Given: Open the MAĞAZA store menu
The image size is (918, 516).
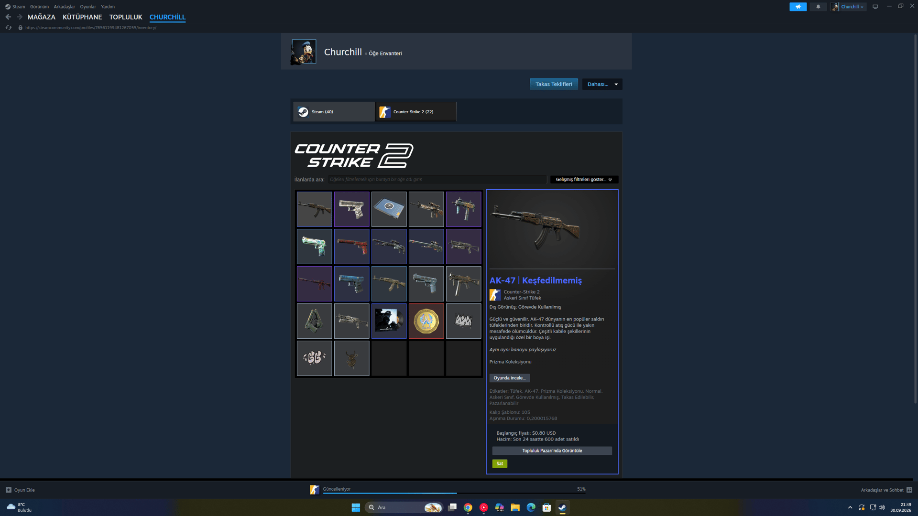Looking at the screenshot, I should tap(42, 17).
